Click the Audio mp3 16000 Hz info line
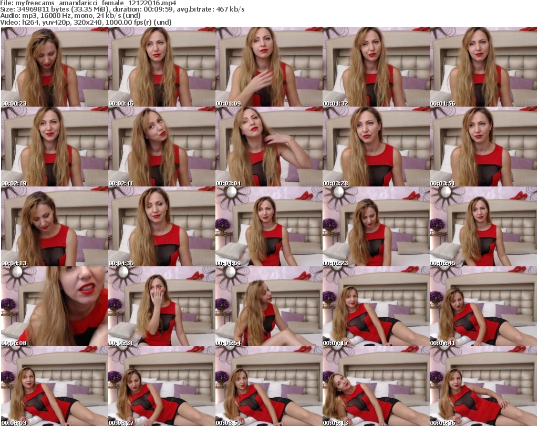This screenshot has width=538, height=426. [70, 16]
